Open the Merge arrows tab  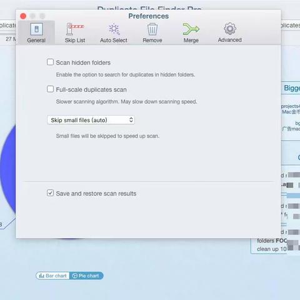(191, 32)
